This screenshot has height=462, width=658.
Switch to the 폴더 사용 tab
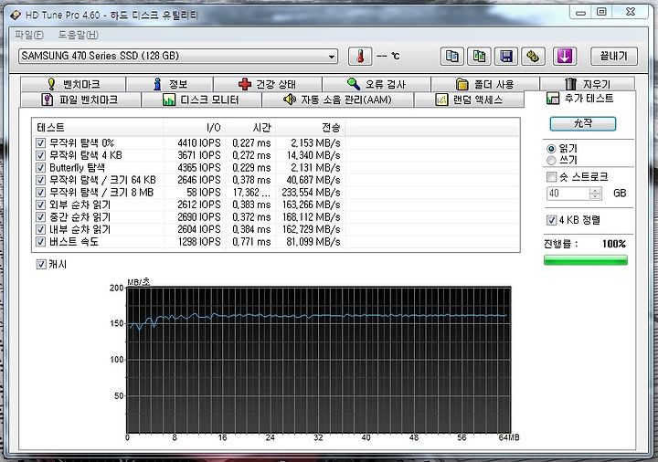[x=485, y=84]
